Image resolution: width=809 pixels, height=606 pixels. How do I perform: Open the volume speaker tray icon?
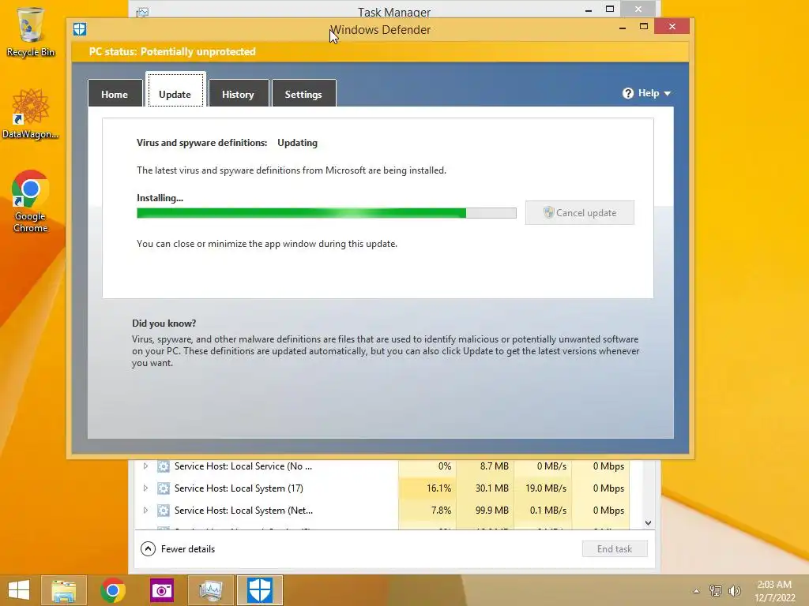pyautogui.click(x=734, y=591)
